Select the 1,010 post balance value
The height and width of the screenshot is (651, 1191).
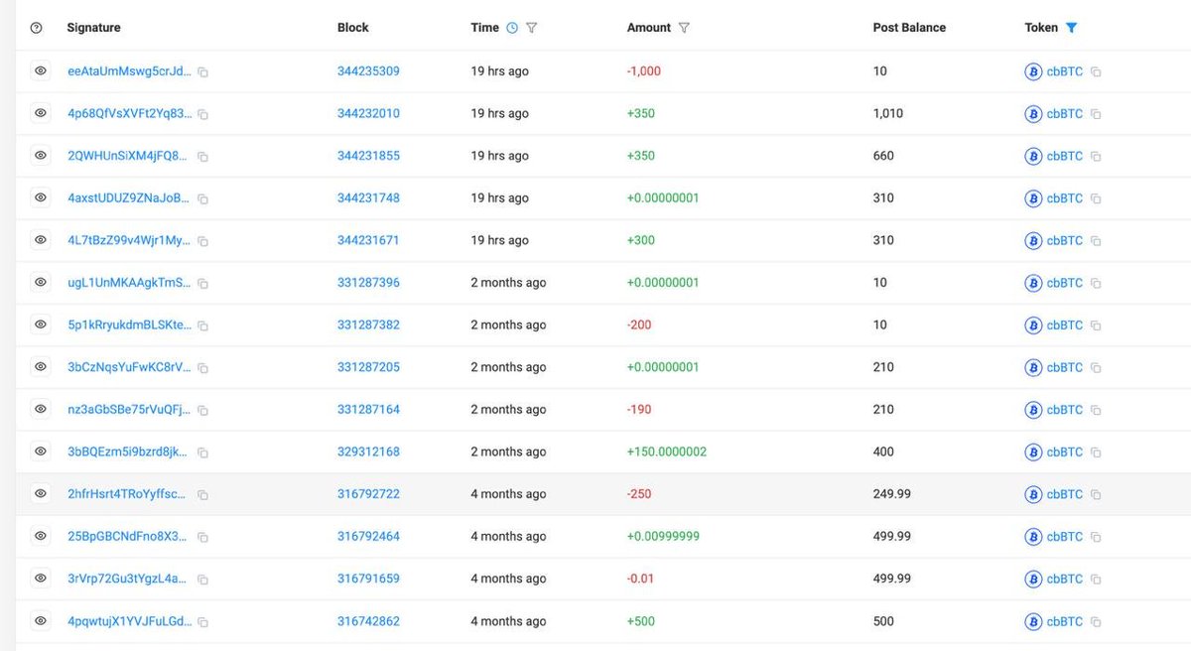pyautogui.click(x=888, y=113)
